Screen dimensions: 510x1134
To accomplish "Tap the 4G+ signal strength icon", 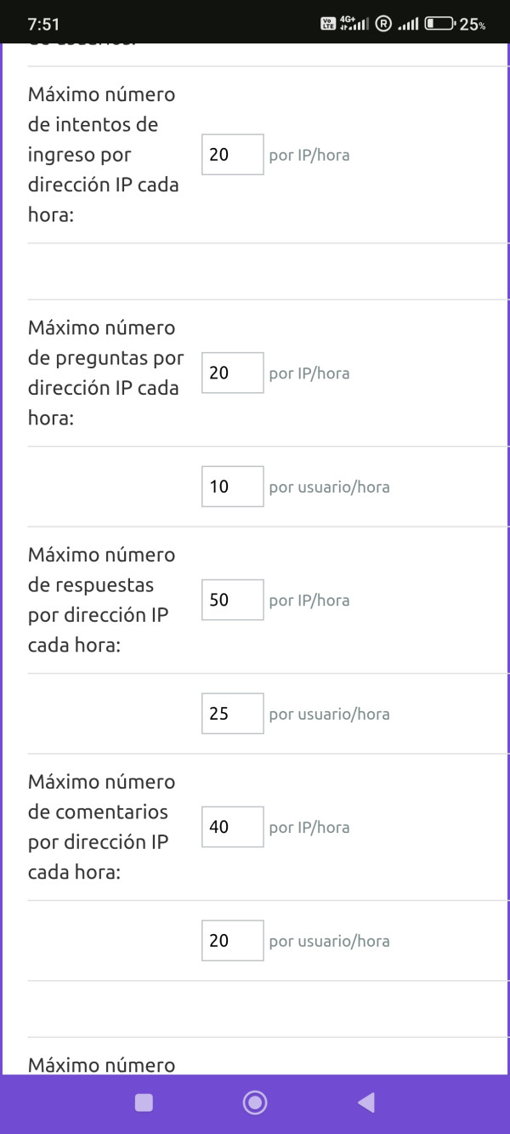I will click(x=354, y=24).
